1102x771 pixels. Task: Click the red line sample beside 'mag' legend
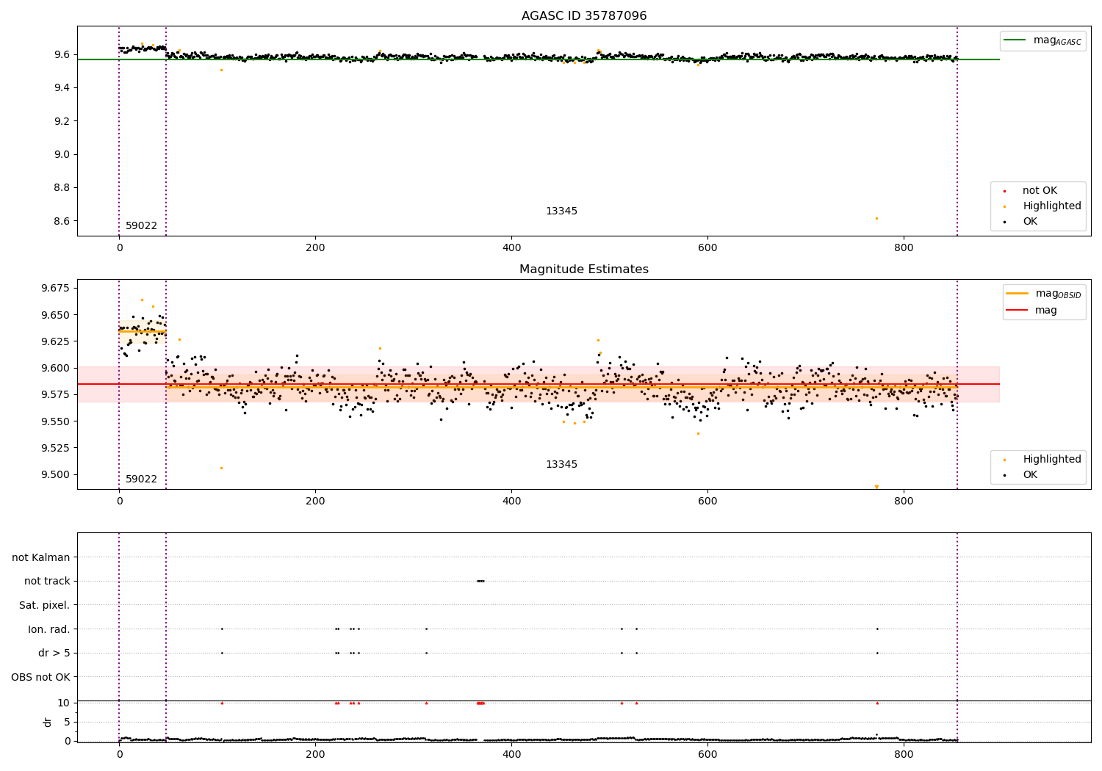(1018, 311)
